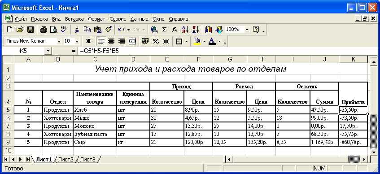Open the Формат menu
380x174 pixels.
(x=96, y=19)
